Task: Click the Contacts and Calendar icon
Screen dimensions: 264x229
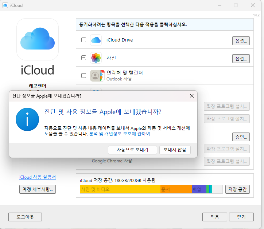Action: coord(97,76)
